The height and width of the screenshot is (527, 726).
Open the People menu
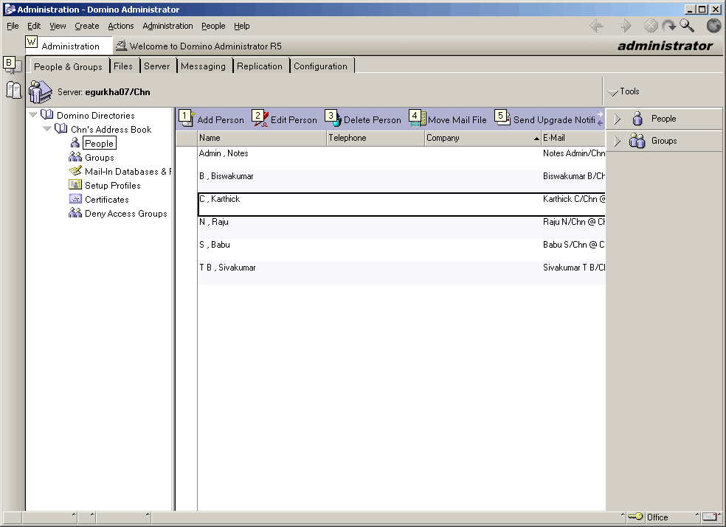(213, 26)
